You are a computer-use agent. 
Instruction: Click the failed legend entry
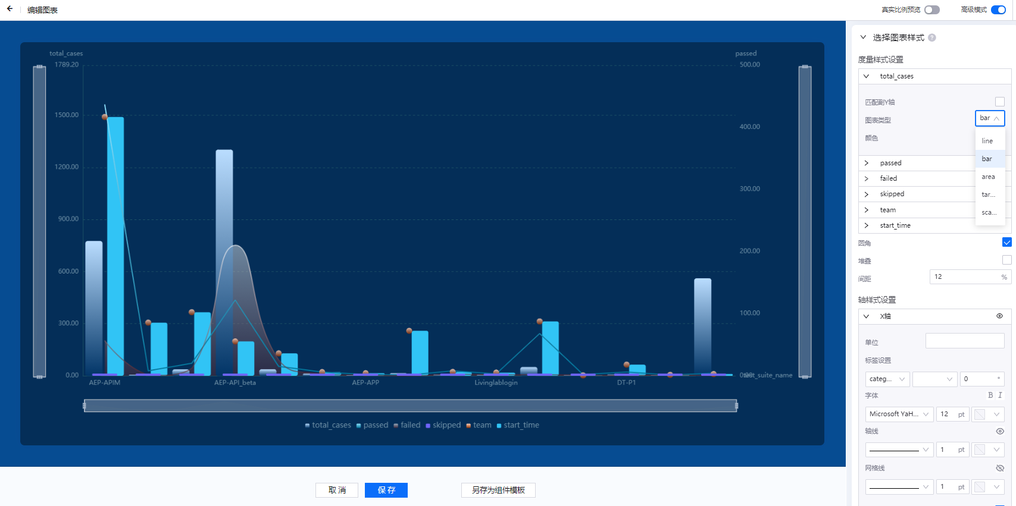[x=407, y=425]
